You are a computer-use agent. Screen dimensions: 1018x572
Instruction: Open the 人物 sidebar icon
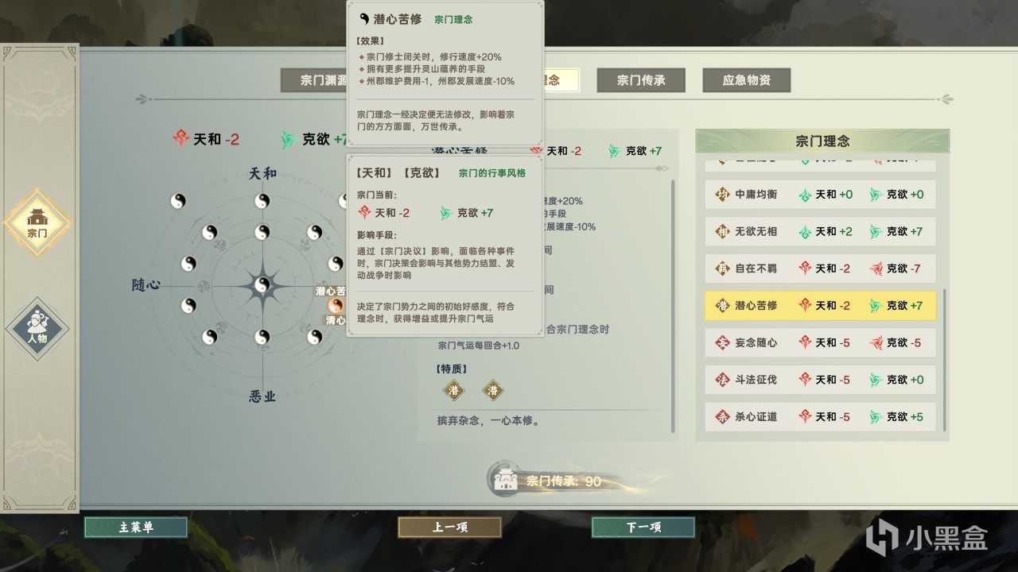37,328
